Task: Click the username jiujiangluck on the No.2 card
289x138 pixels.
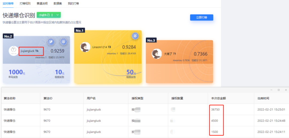Action: pos(28,51)
